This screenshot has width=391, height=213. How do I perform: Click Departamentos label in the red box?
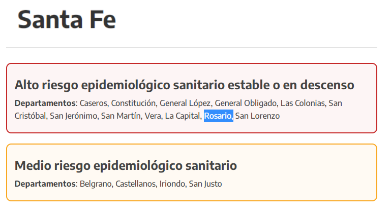point(45,103)
